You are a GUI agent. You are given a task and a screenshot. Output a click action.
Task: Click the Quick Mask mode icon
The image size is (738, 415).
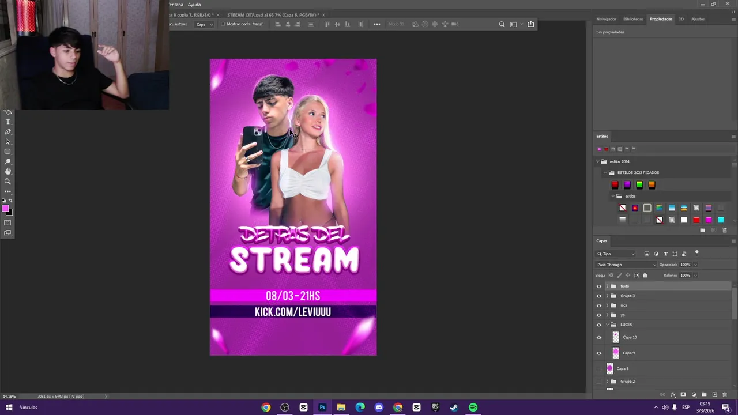(x=7, y=222)
